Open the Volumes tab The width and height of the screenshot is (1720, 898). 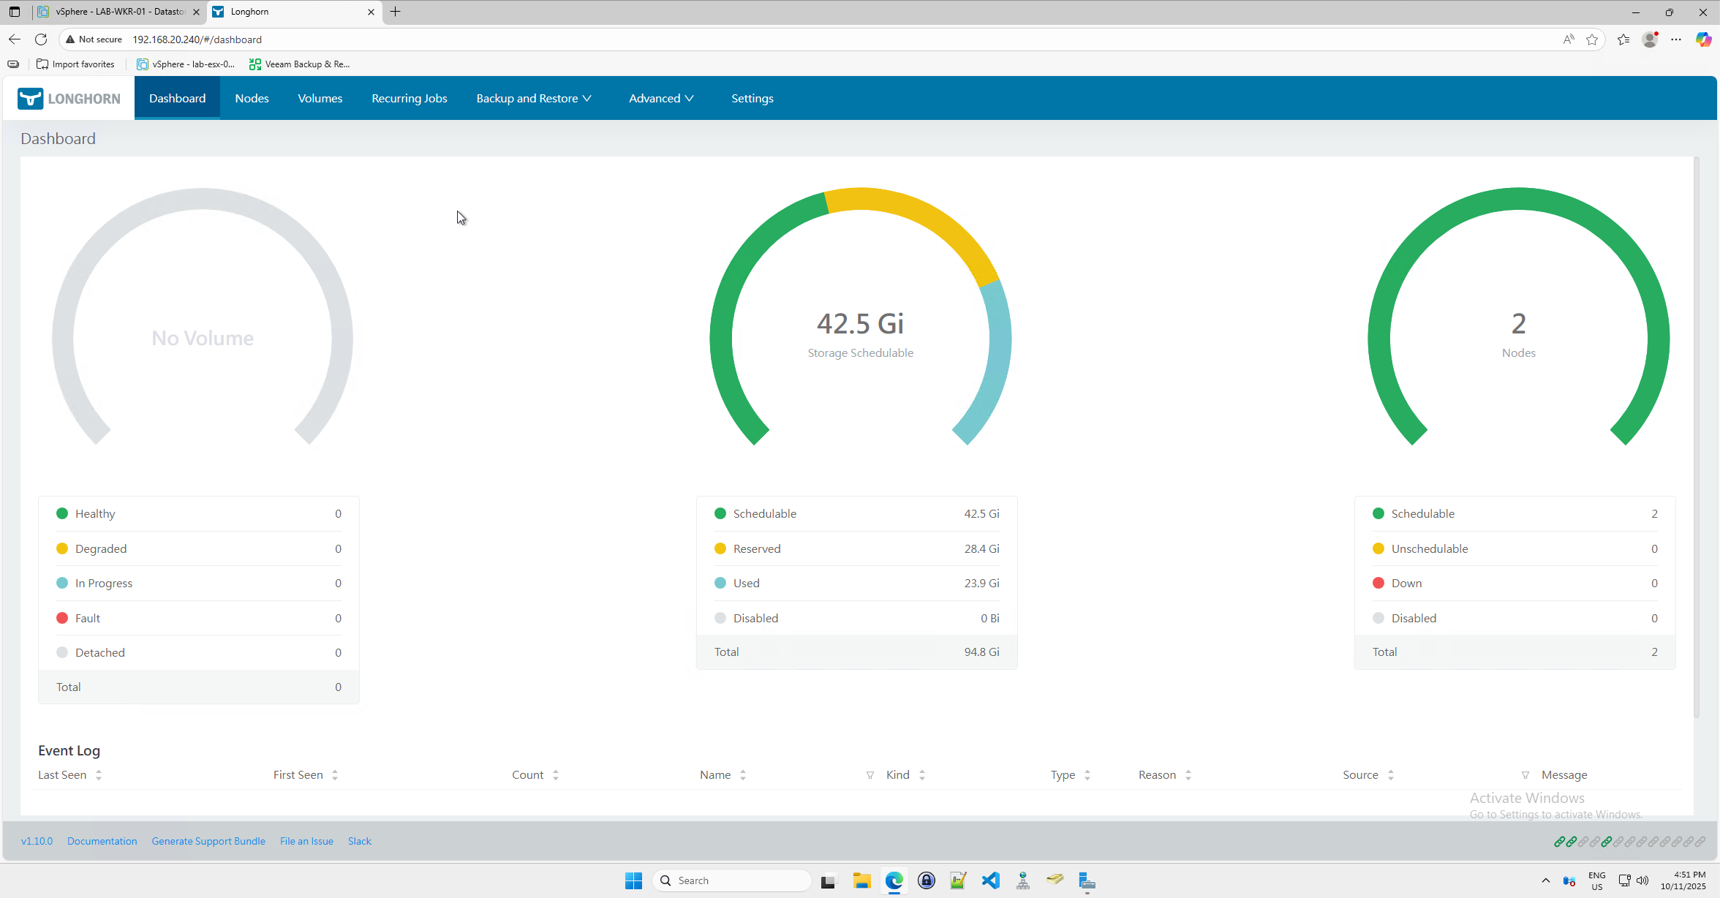coord(320,98)
